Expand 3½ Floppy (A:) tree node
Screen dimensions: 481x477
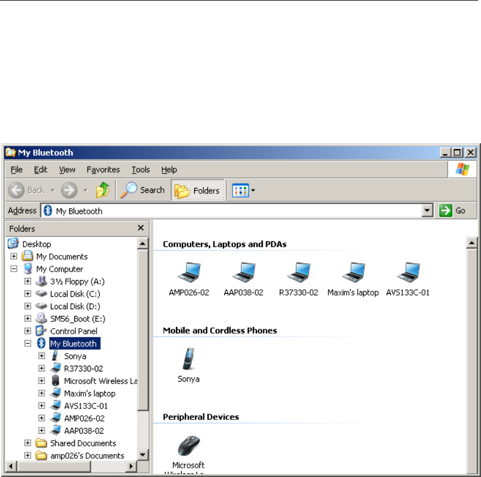(x=27, y=281)
